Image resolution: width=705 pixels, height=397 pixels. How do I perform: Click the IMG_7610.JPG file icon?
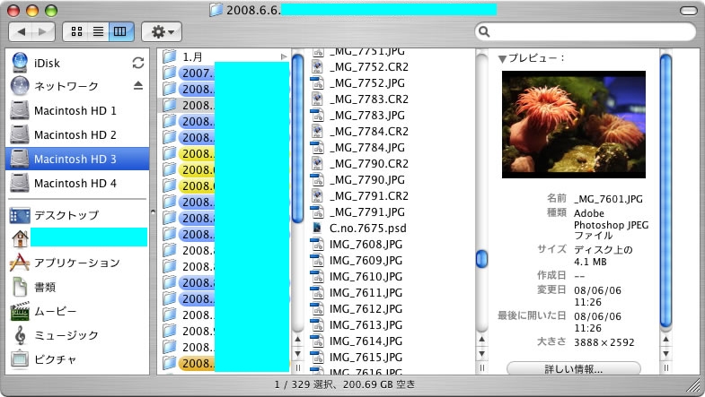pyautogui.click(x=317, y=277)
